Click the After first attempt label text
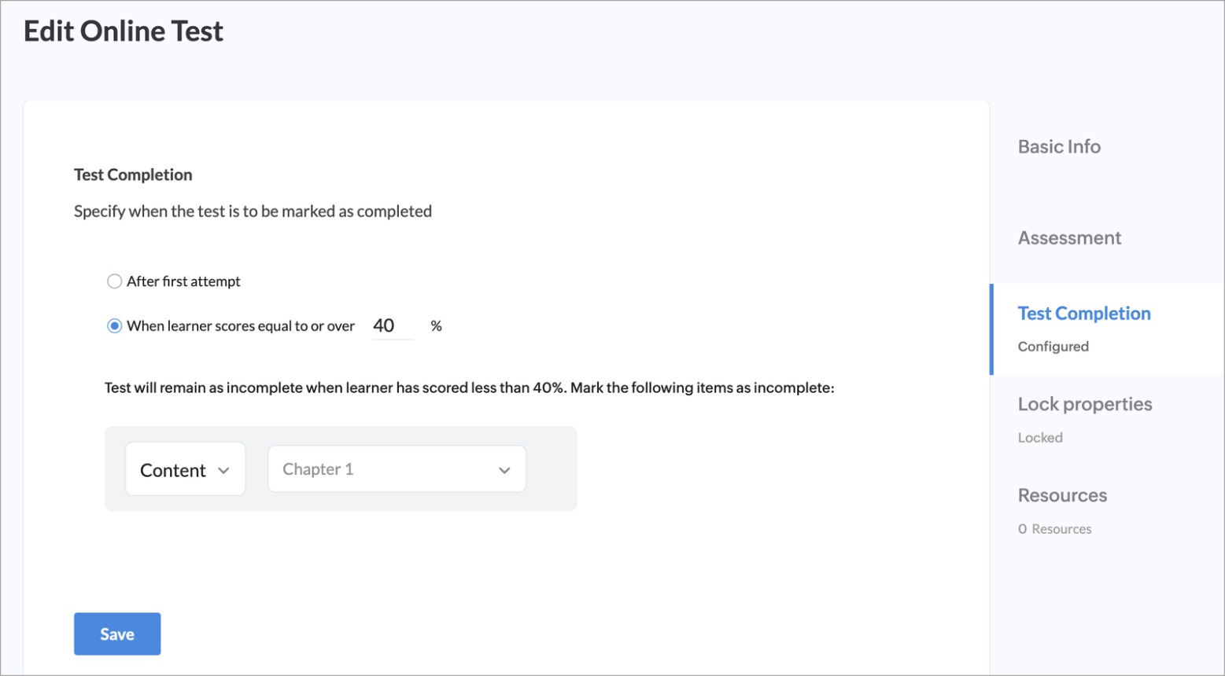The height and width of the screenshot is (676, 1225). [183, 281]
